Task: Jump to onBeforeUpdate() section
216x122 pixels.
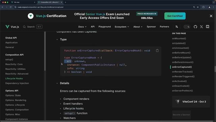Action: 182,57
